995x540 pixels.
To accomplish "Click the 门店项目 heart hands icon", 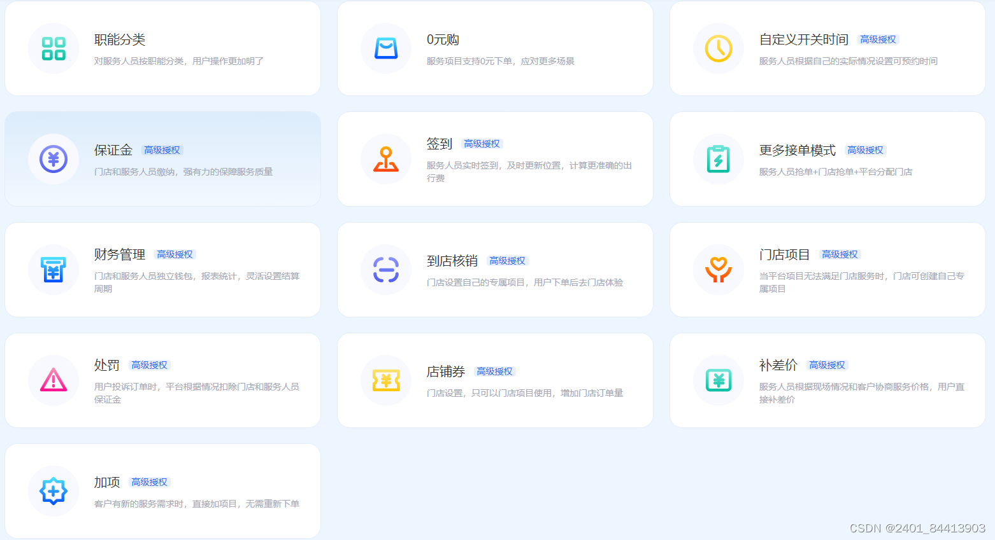I will 719,270.
